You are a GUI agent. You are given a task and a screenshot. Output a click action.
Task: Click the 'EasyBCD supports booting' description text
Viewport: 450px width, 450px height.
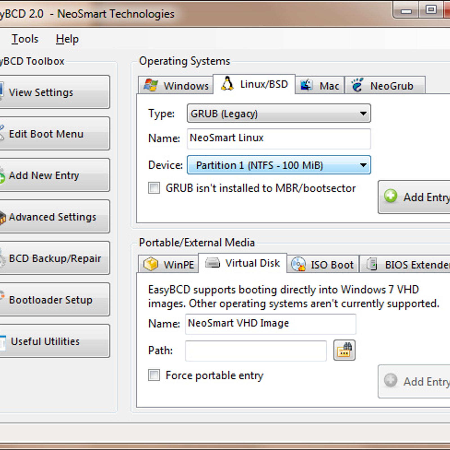tap(294, 296)
